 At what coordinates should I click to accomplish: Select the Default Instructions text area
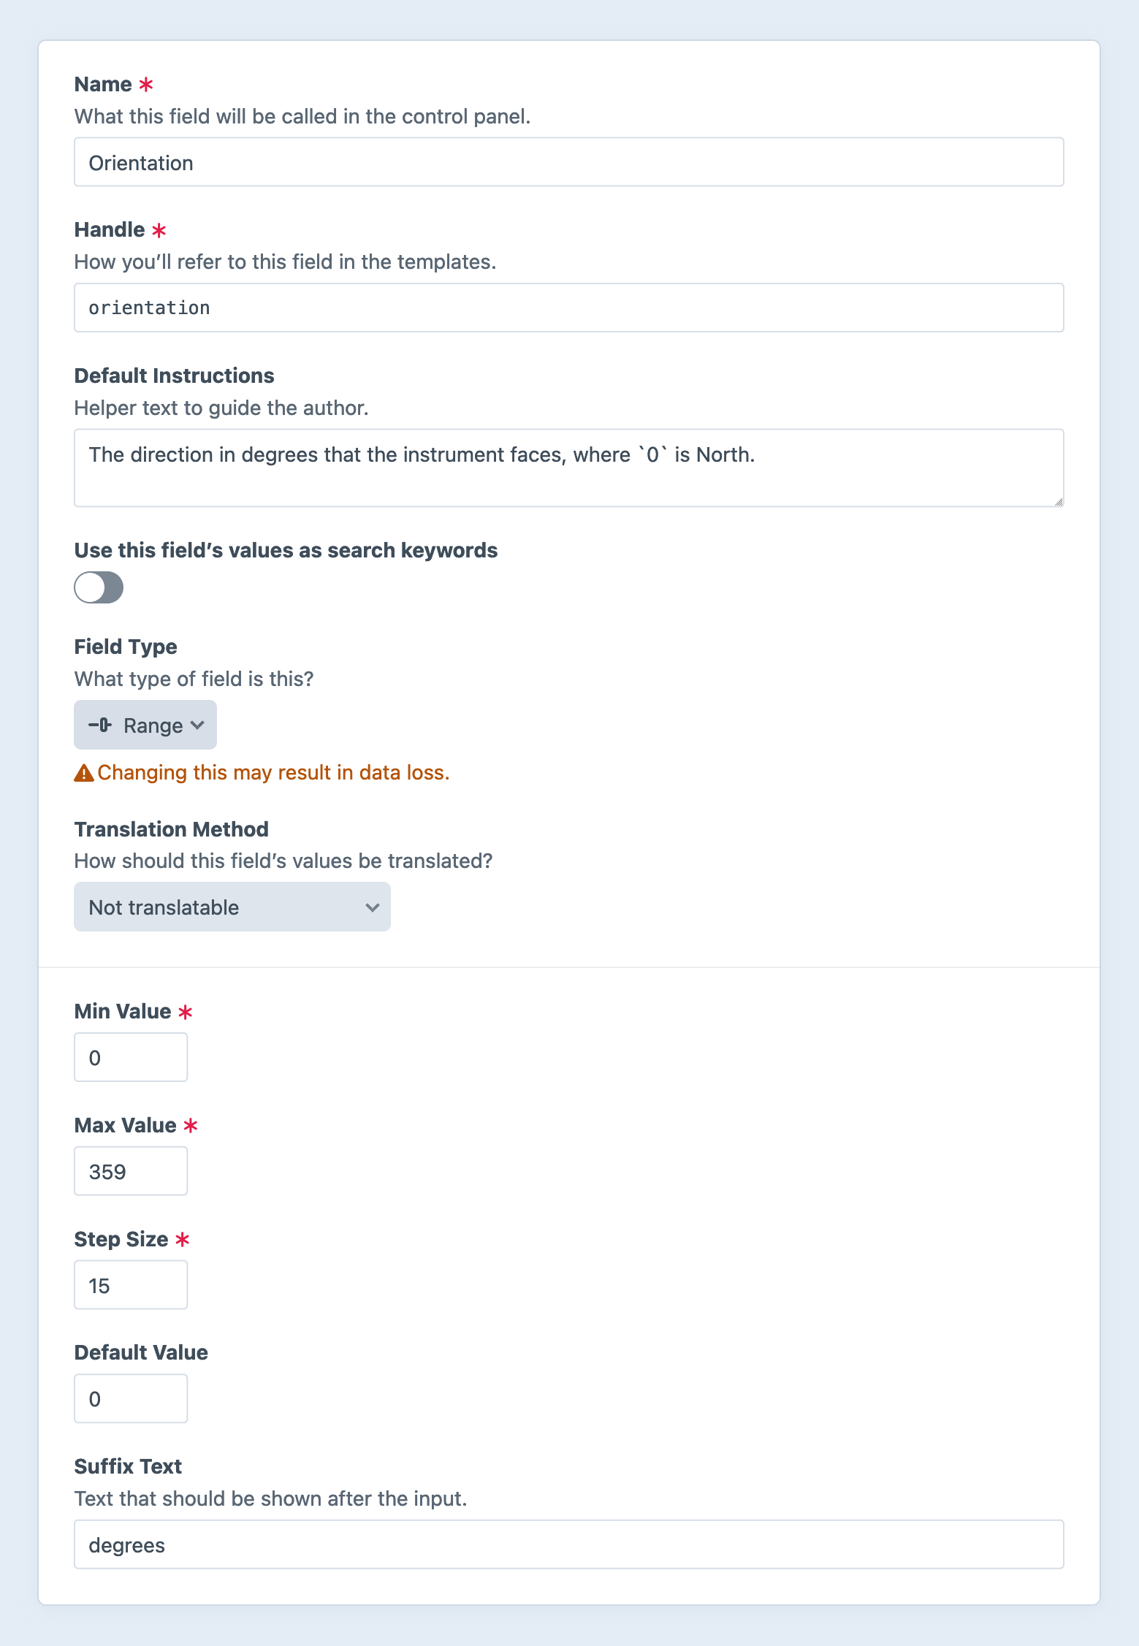pos(568,468)
